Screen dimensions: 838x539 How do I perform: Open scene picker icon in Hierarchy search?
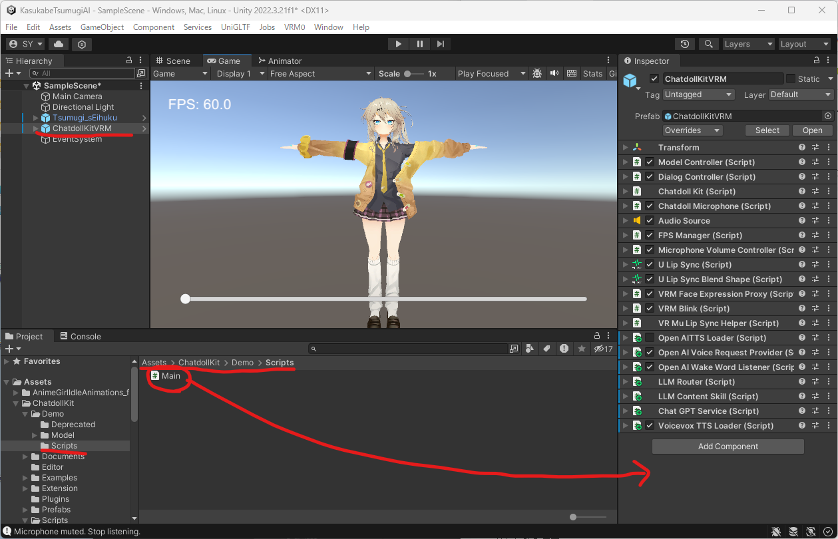141,73
